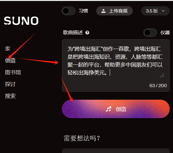Toggle the 仪器 instrumental switch
Screen dimensions: 173x153
pyautogui.click(x=150, y=33)
